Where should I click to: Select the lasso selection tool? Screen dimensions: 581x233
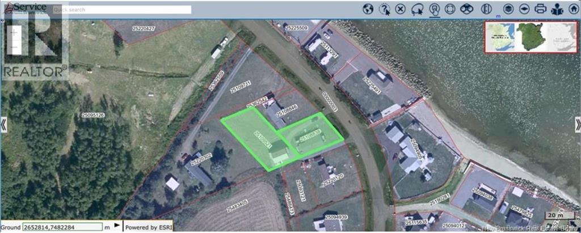click(x=417, y=10)
